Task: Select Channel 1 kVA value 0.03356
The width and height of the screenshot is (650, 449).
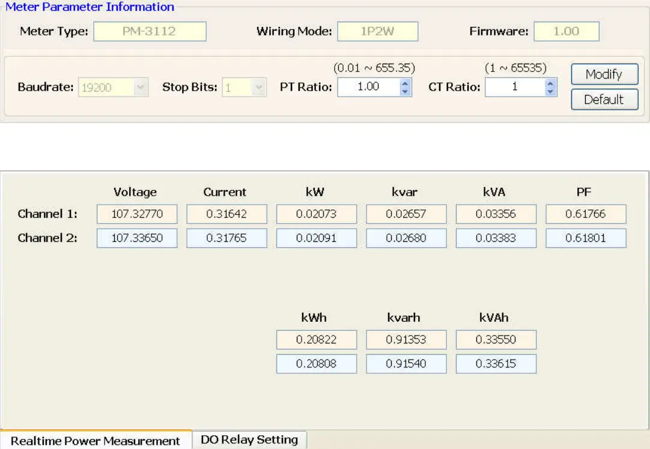Action: coord(496,214)
